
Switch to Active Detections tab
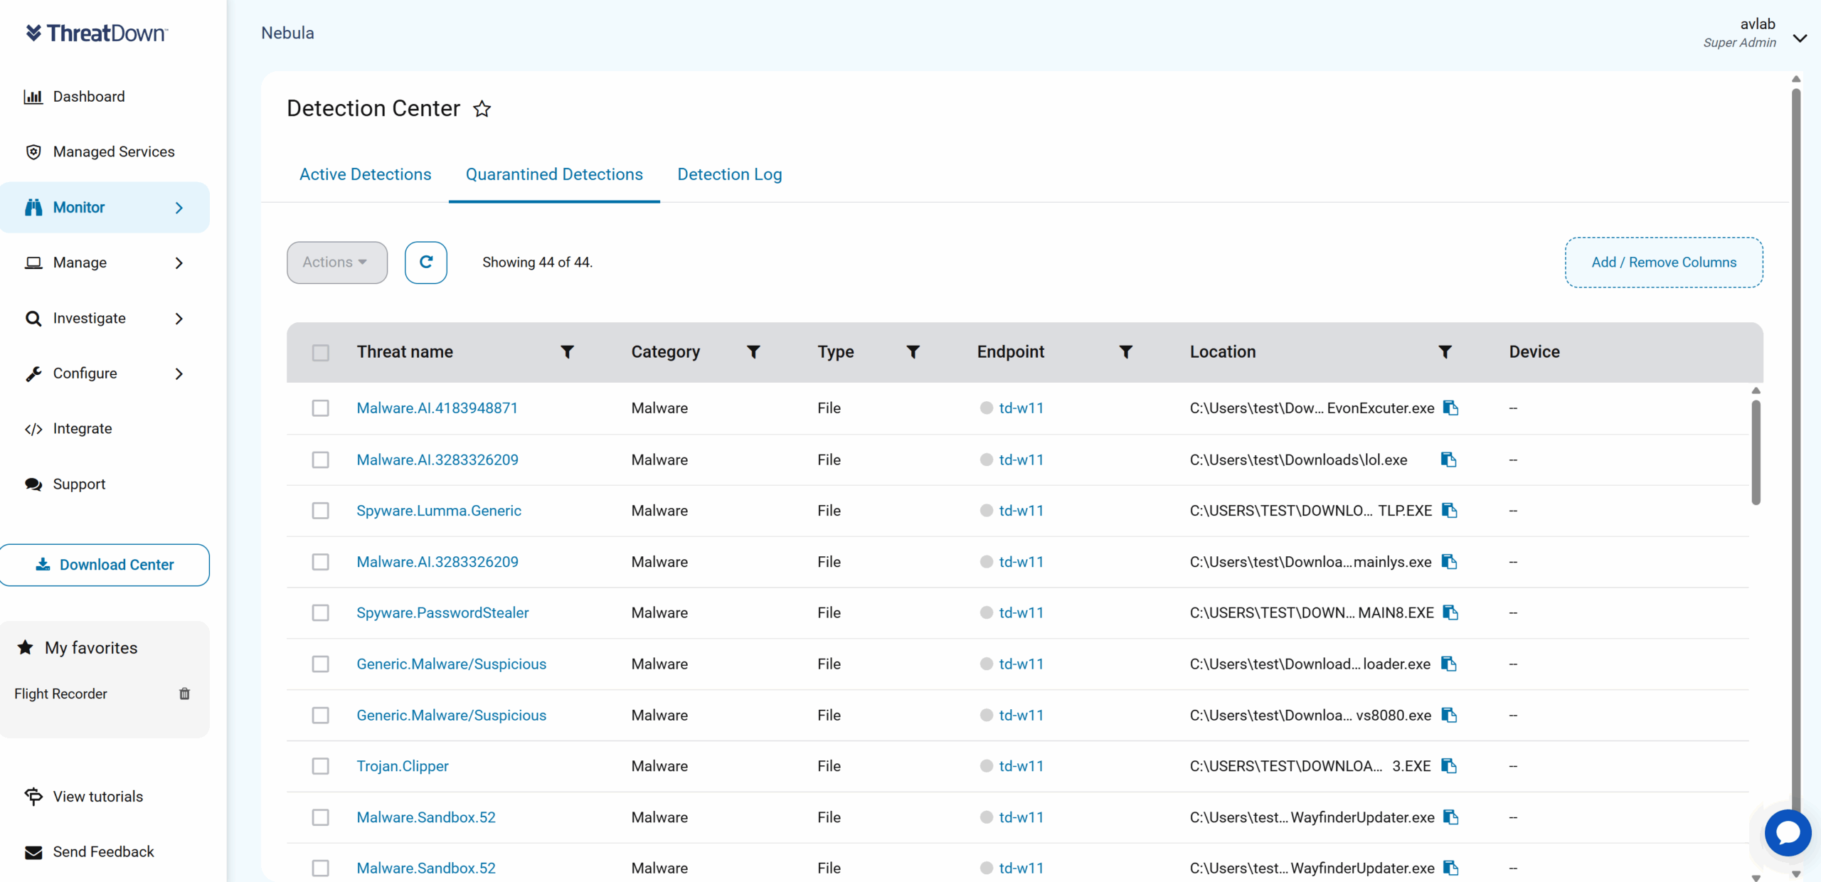[365, 174]
